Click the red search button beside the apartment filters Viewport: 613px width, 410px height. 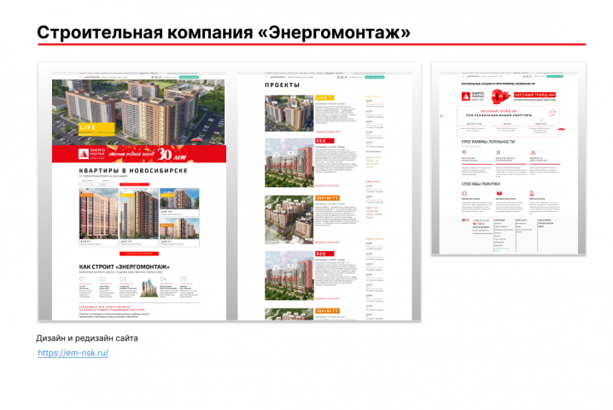point(134,184)
